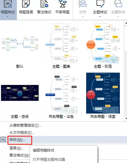This screenshot has height=163, width=127.
Task: Select the 主题 - 空间 style thumbnail
Action: (20, 93)
